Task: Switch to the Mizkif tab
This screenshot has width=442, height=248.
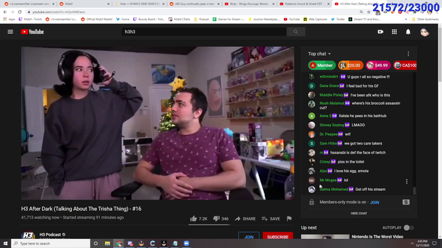Action: pos(84,4)
